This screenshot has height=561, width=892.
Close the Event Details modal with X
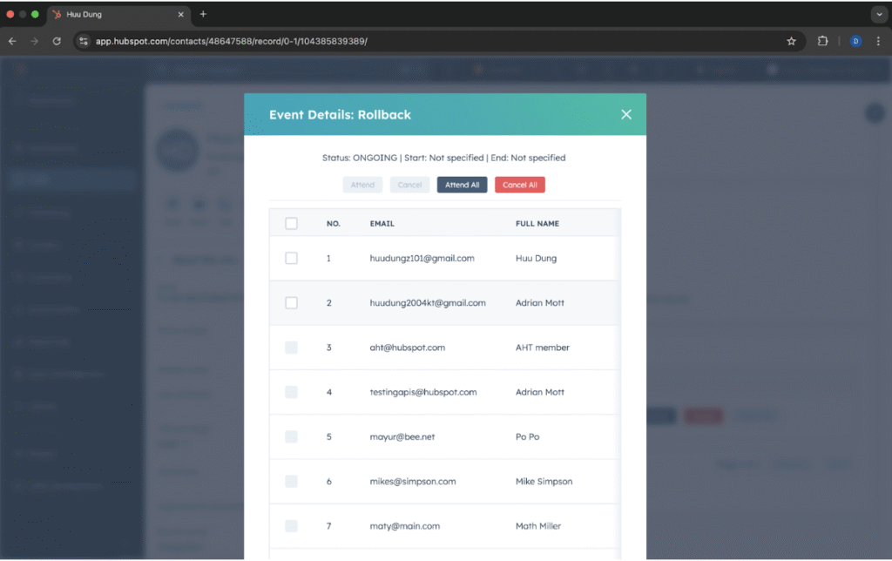625,115
